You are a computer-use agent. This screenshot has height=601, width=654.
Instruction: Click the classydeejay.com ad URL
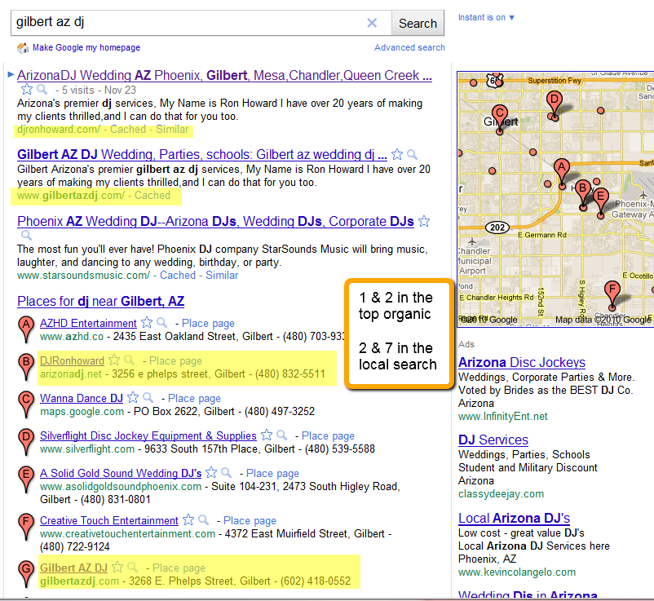click(501, 494)
